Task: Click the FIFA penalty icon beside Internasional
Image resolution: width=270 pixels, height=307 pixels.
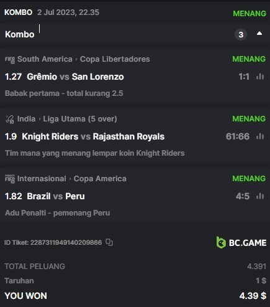Action: (10, 179)
